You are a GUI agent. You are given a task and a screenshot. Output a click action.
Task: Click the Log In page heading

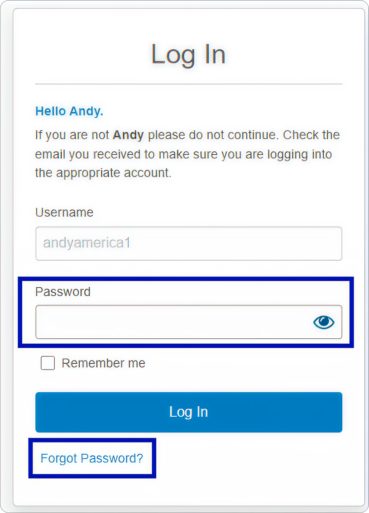click(x=188, y=54)
